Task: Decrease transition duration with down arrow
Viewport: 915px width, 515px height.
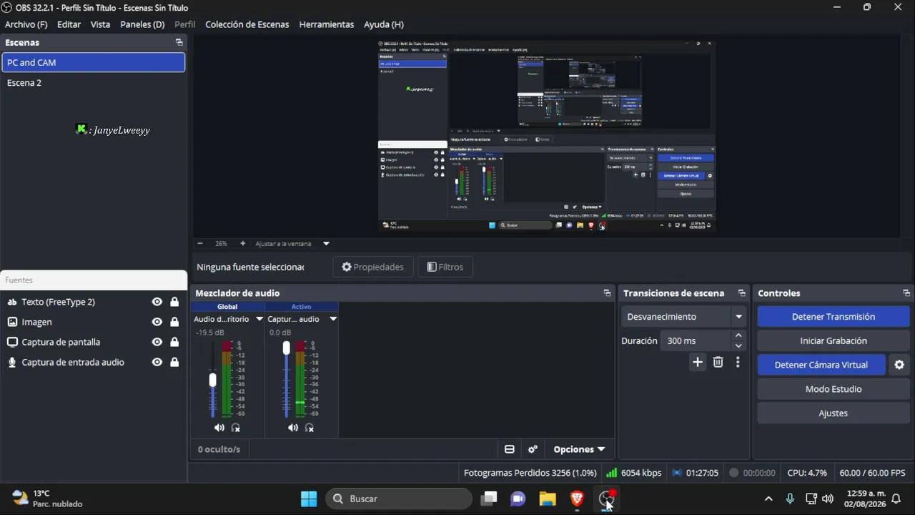Action: click(x=739, y=346)
